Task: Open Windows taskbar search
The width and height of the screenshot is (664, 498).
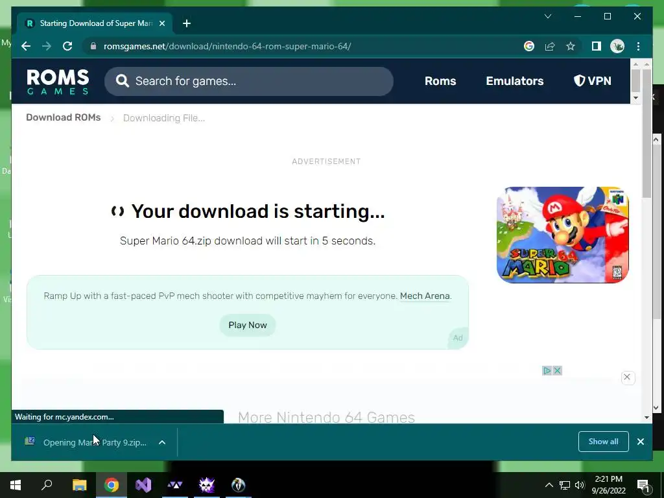Action: (47, 485)
